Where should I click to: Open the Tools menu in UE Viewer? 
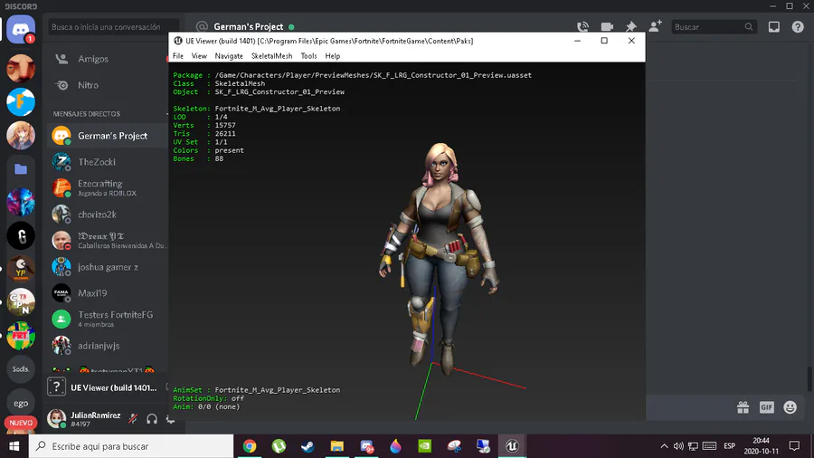coord(308,56)
